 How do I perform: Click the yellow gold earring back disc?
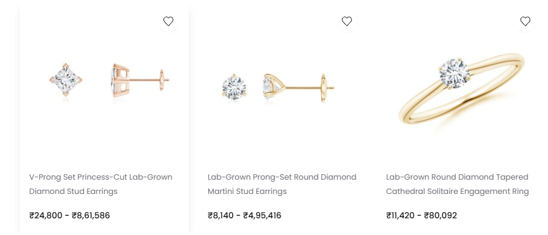[324, 88]
